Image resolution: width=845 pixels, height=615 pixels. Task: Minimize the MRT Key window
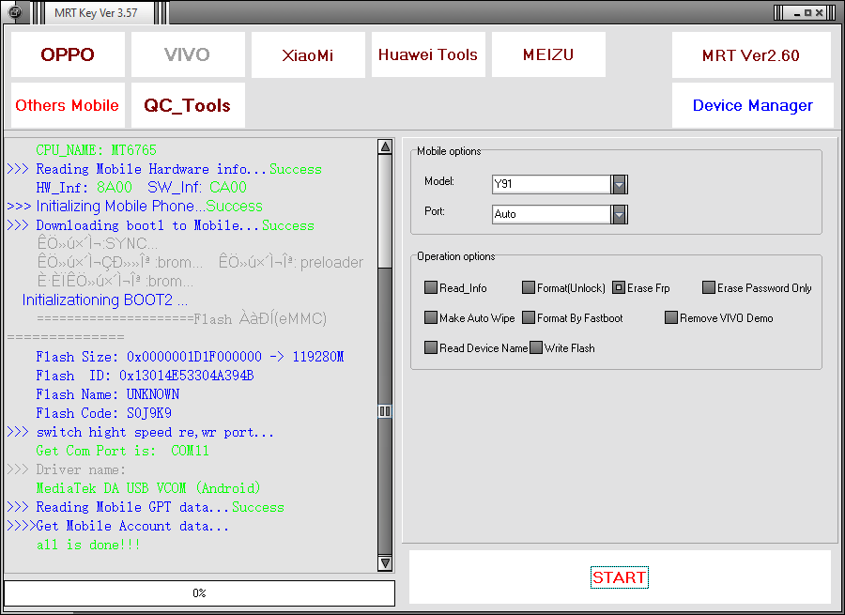point(797,12)
